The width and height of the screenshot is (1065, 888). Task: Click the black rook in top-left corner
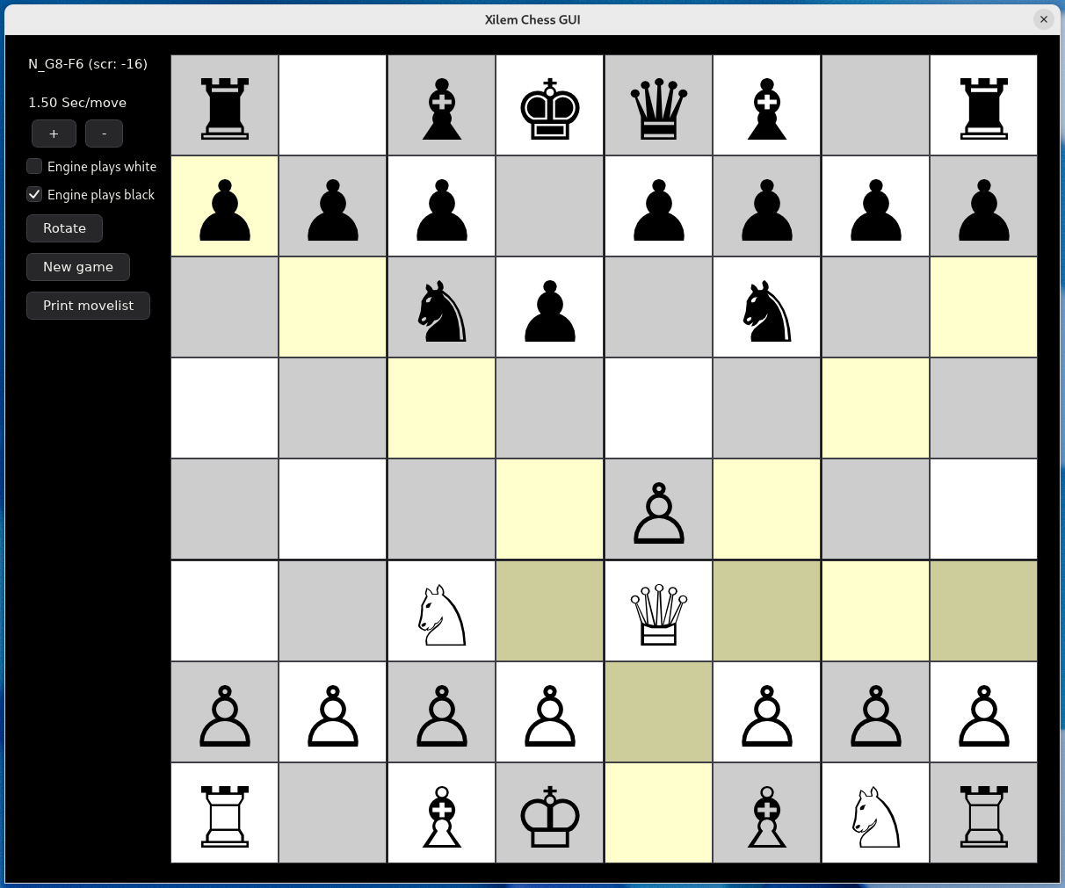(225, 106)
